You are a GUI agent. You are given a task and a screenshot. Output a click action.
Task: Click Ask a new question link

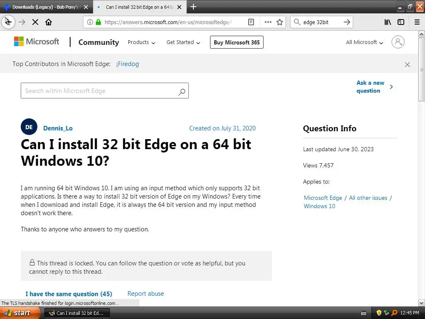click(374, 87)
